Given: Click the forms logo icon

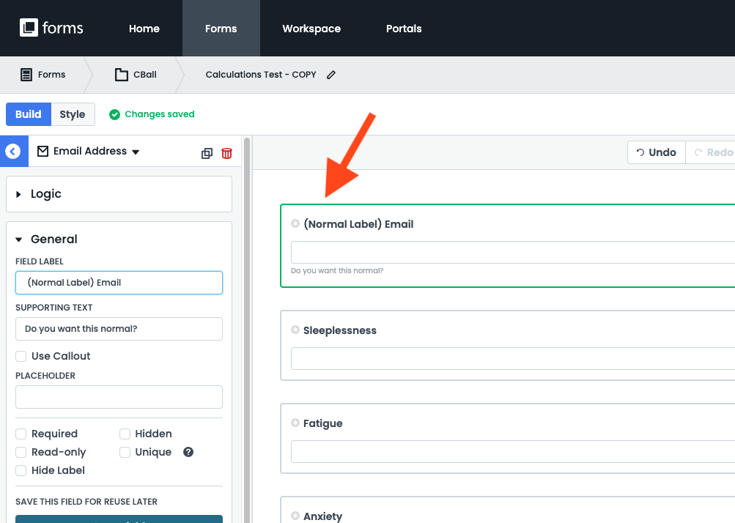Looking at the screenshot, I should [29, 29].
